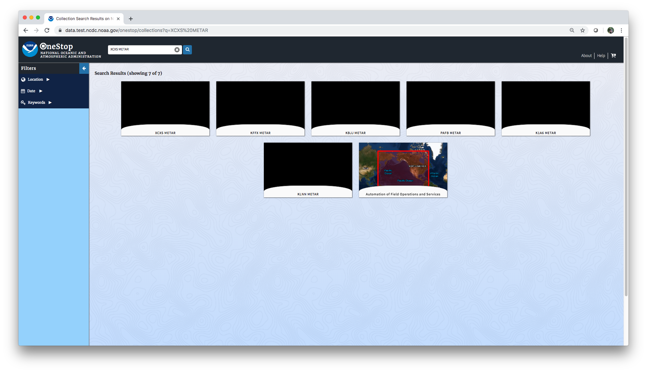Toggle the browser zoom control in address bar
The image size is (647, 372).
572,30
